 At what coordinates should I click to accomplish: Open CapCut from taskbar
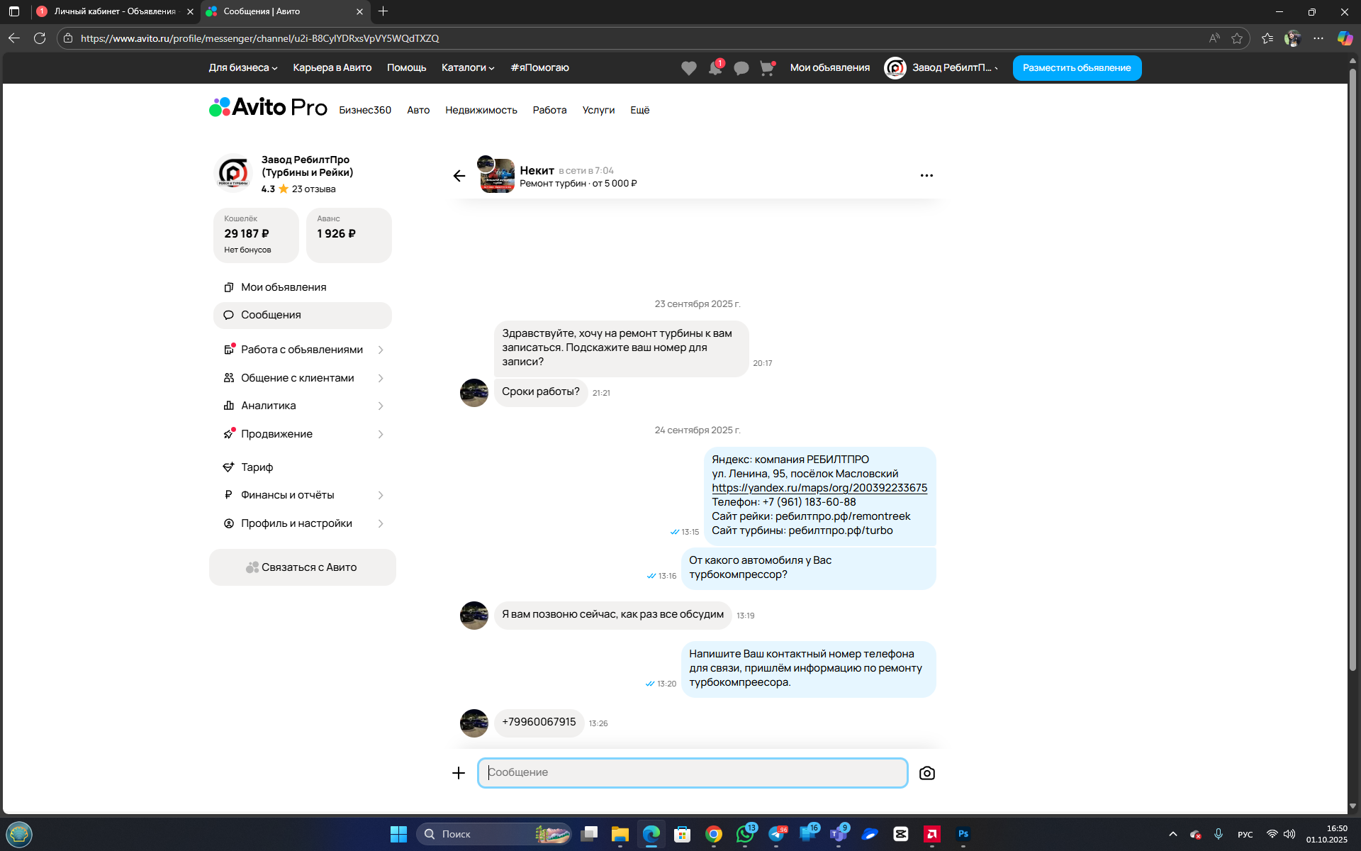tap(901, 834)
